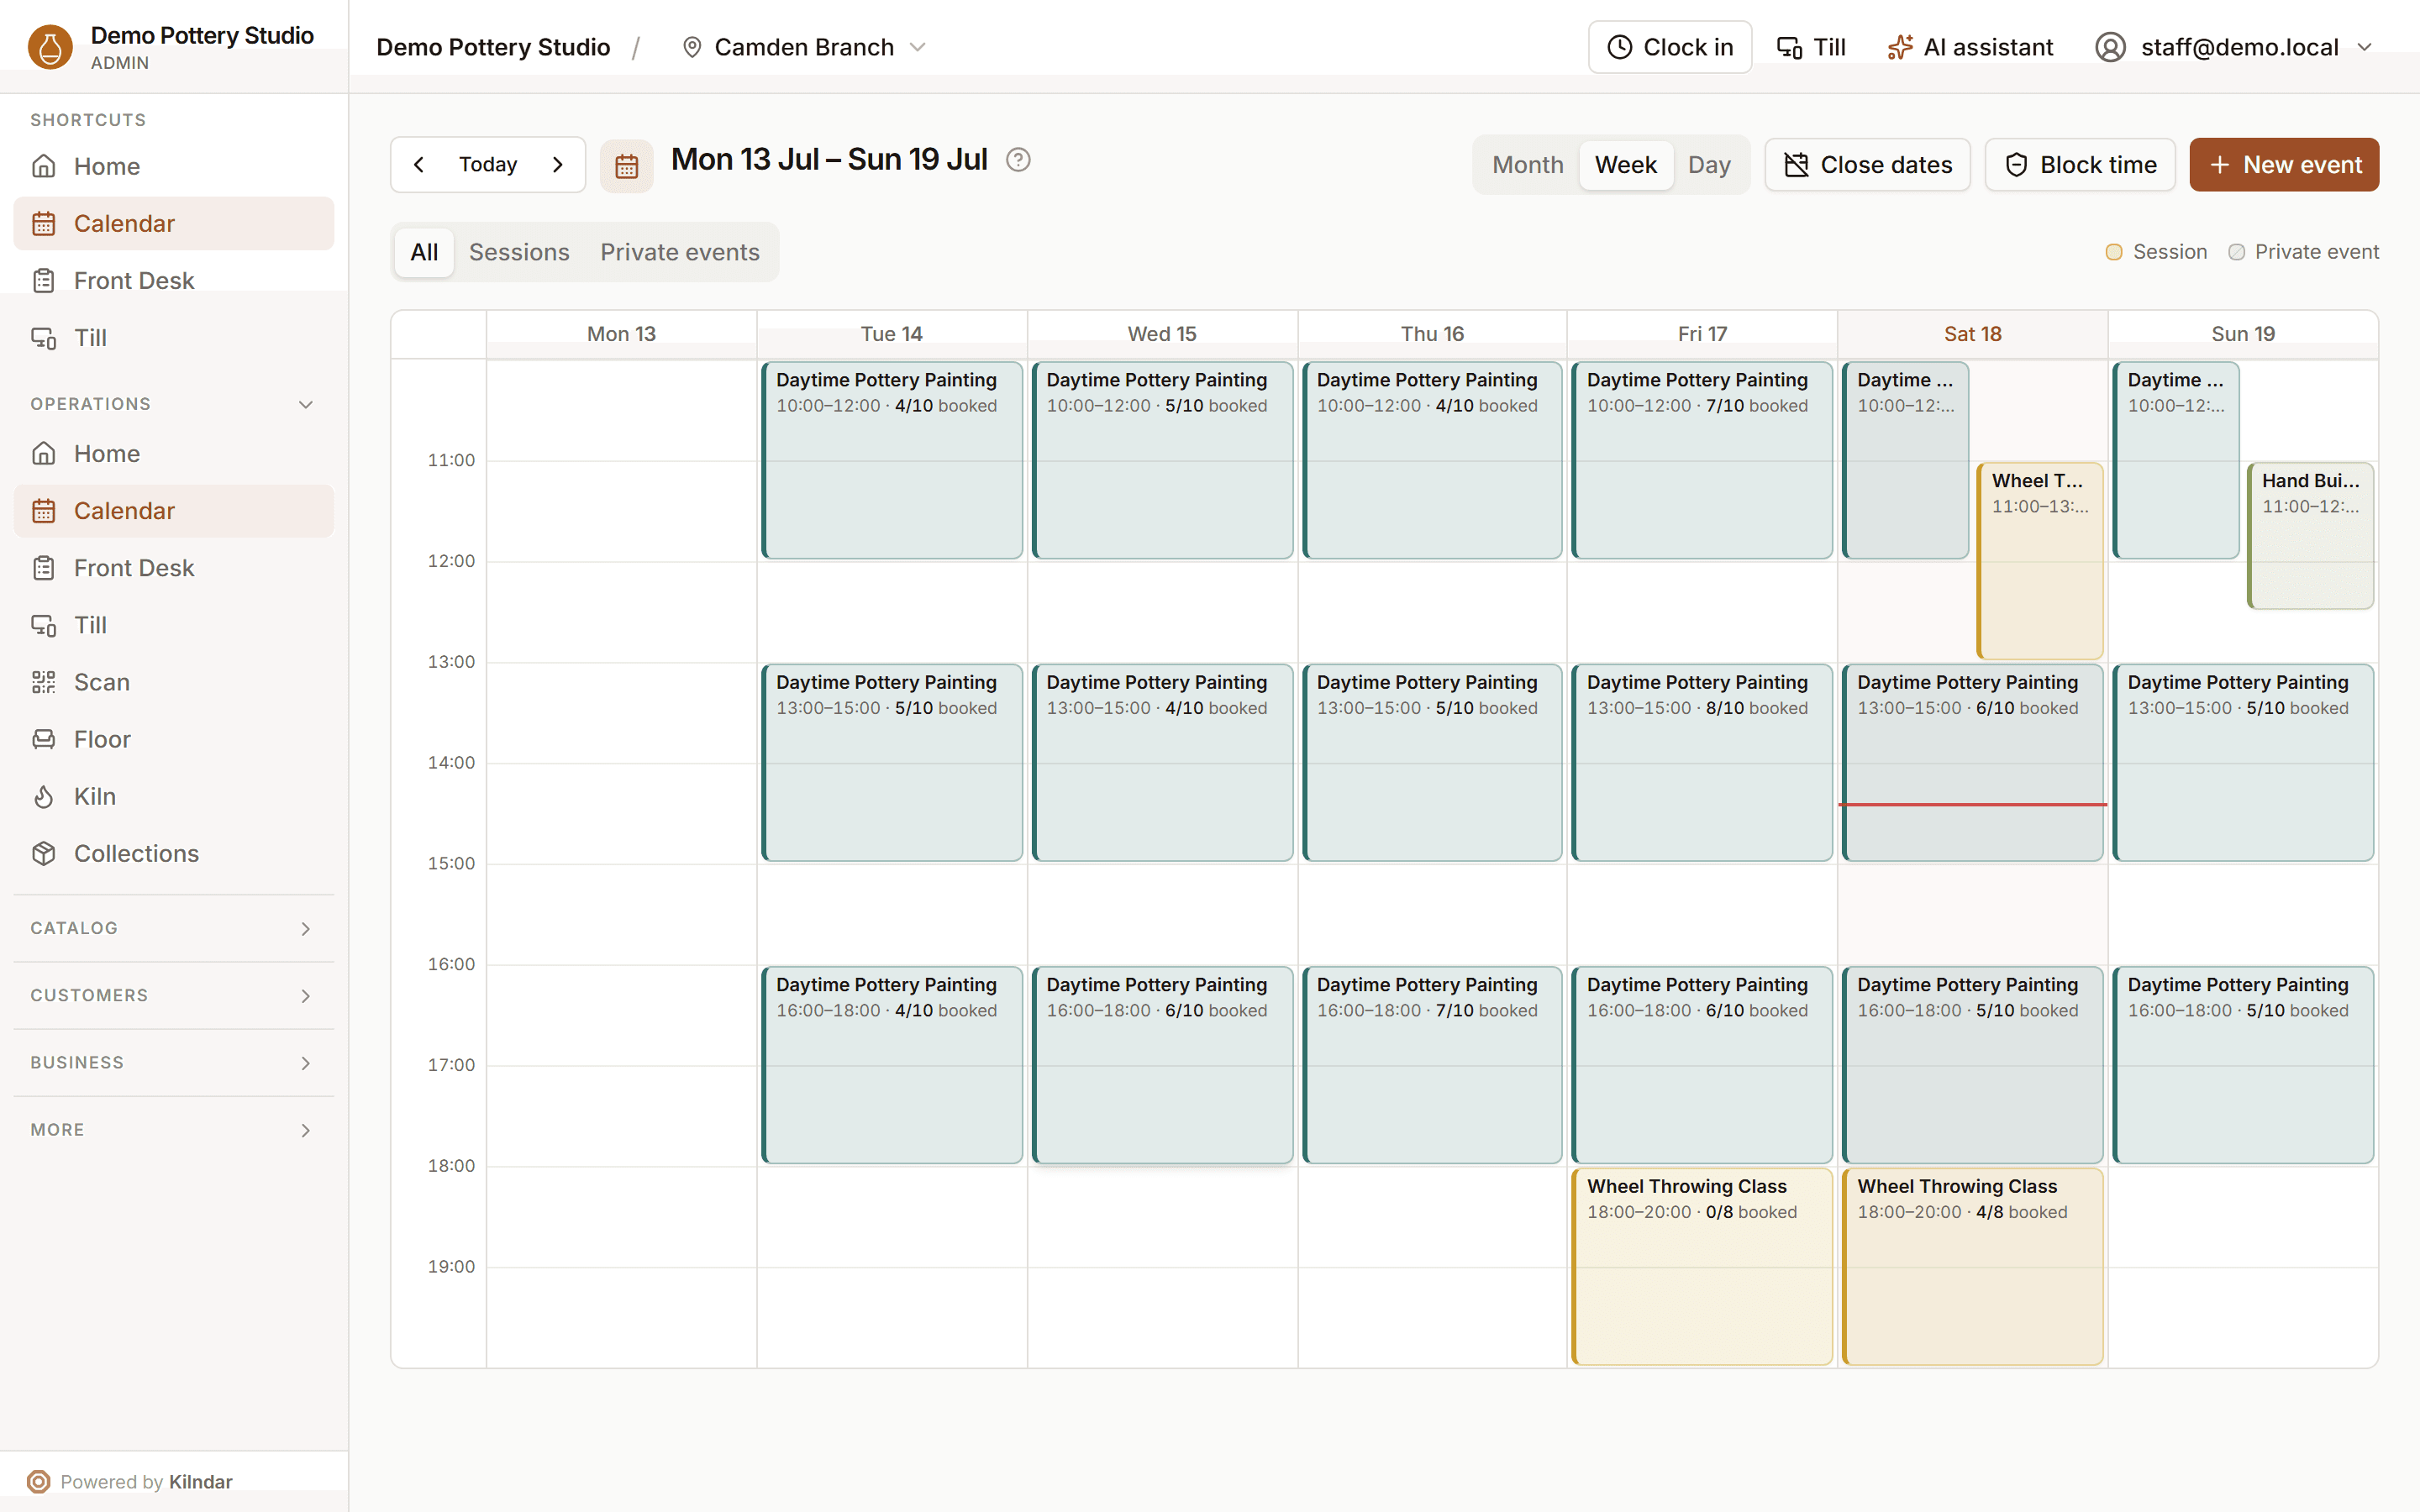Open Tue 14 10:00 Daytime Pottery Painting
This screenshot has width=2420, height=1512.
point(892,460)
